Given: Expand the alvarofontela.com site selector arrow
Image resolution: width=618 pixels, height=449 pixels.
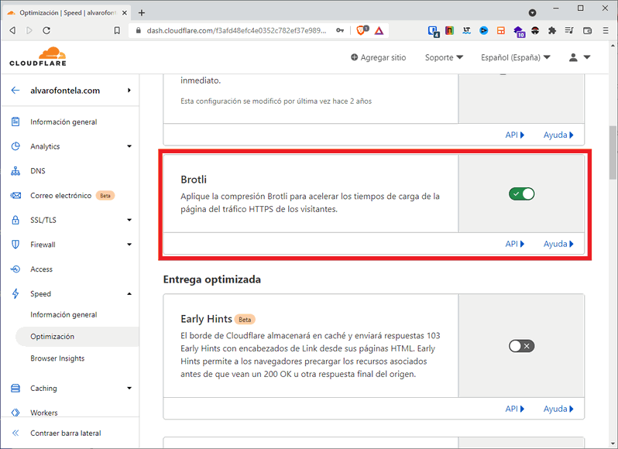Looking at the screenshot, I should (129, 91).
